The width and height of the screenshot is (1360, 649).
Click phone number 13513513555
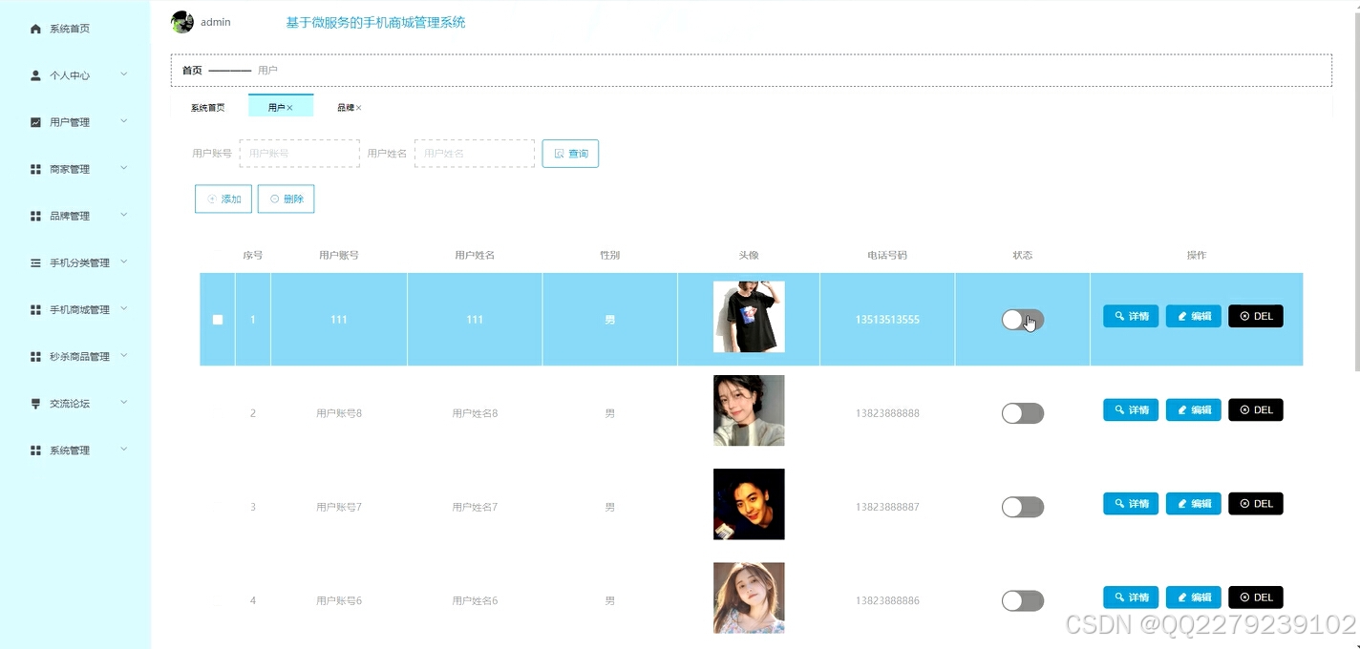(x=887, y=320)
